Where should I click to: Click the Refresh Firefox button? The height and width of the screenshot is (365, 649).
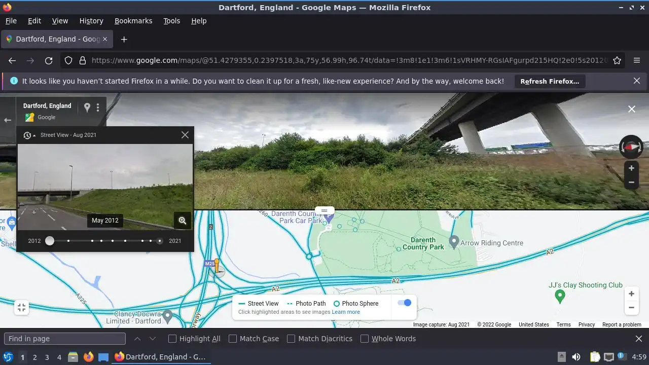[x=550, y=81]
